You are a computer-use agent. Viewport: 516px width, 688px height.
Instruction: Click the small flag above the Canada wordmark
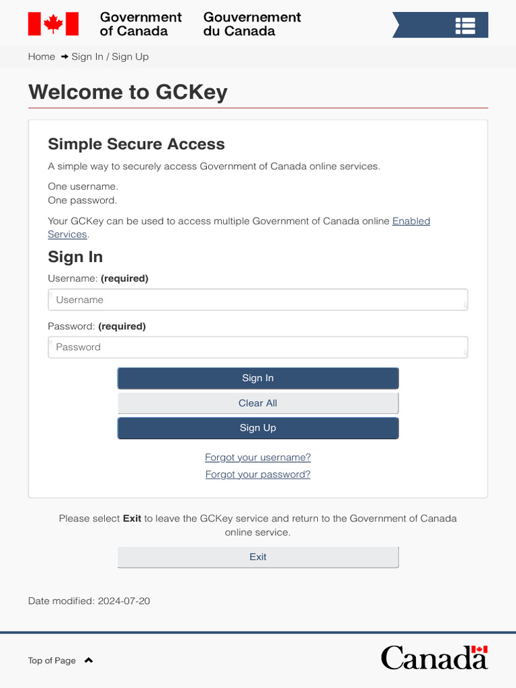point(479,650)
